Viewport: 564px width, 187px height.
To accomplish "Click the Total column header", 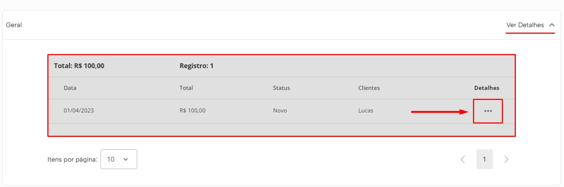I will (186, 88).
